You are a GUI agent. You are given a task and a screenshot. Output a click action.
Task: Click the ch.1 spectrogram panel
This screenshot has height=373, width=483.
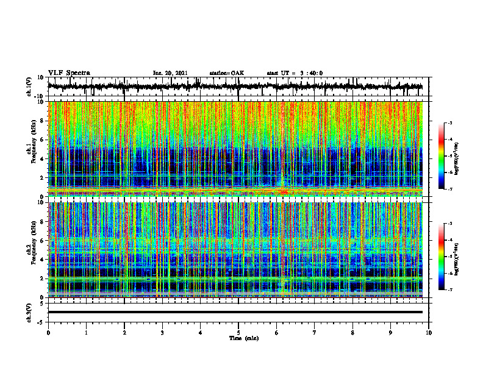pyautogui.click(x=235, y=149)
